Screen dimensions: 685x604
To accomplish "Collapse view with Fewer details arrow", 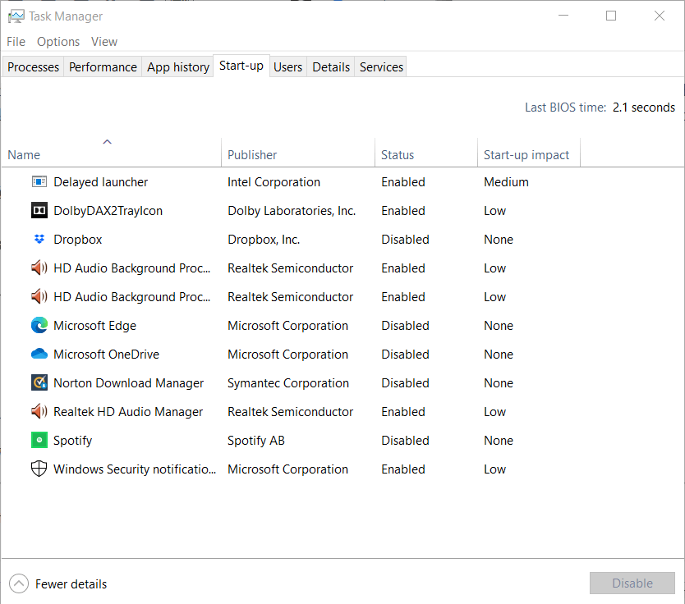I will tap(19, 583).
